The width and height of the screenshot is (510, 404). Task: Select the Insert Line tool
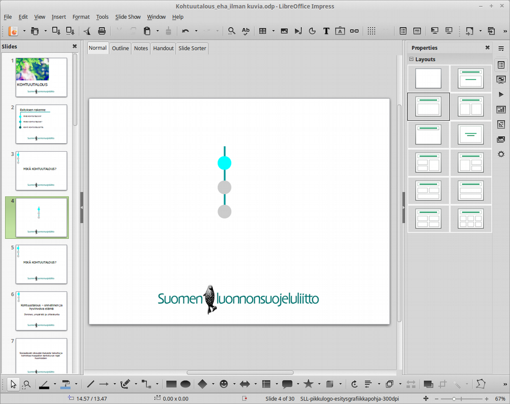(90, 384)
